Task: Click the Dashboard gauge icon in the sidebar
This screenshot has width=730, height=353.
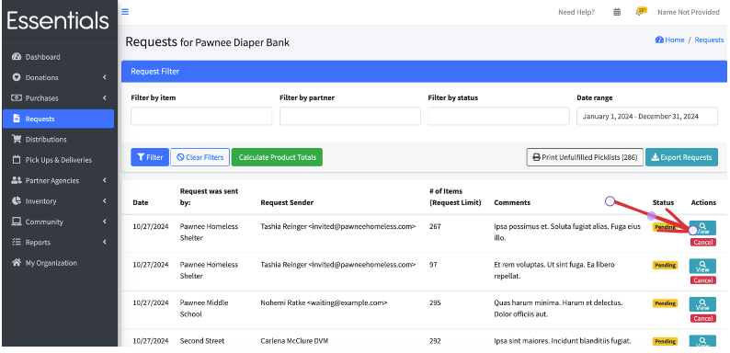Action: (x=17, y=57)
